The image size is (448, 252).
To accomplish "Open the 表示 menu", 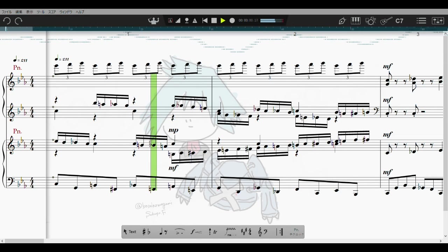I will (30, 12).
